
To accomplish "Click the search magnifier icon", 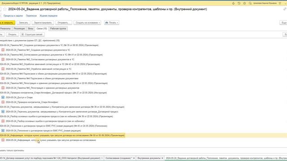I will (x=250, y=3).
